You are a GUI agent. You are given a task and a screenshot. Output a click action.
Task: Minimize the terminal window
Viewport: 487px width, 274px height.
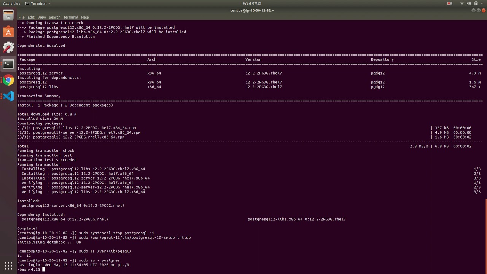(473, 10)
